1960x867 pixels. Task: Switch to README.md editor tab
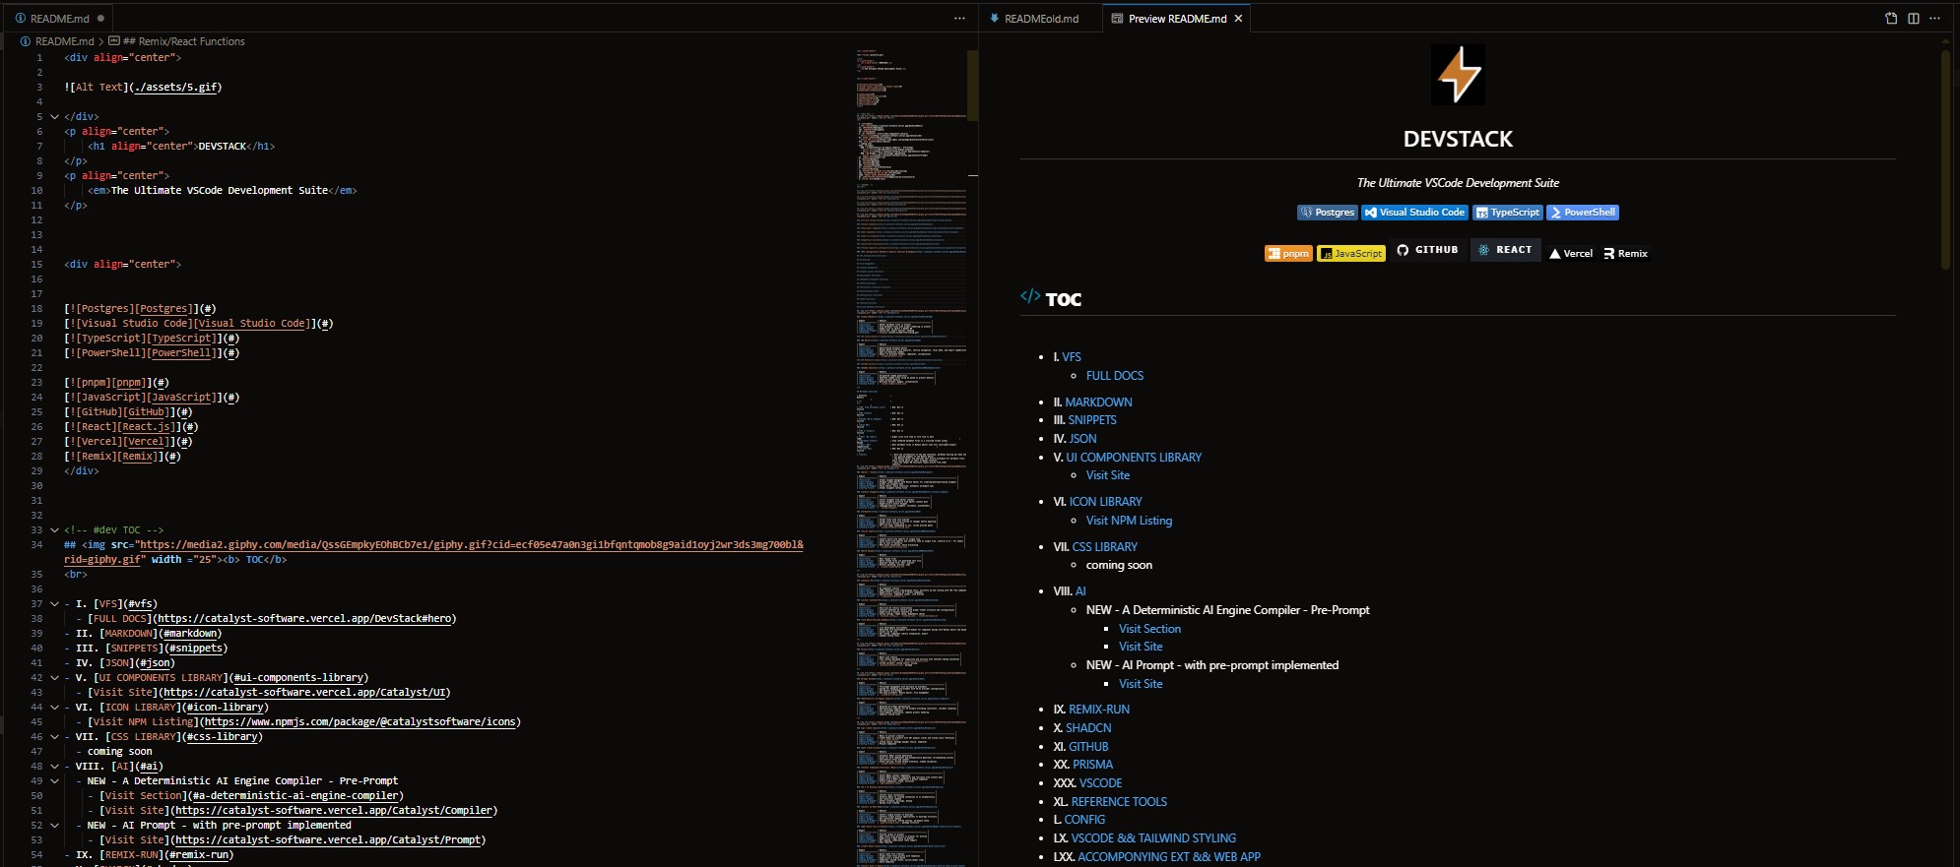[60, 19]
